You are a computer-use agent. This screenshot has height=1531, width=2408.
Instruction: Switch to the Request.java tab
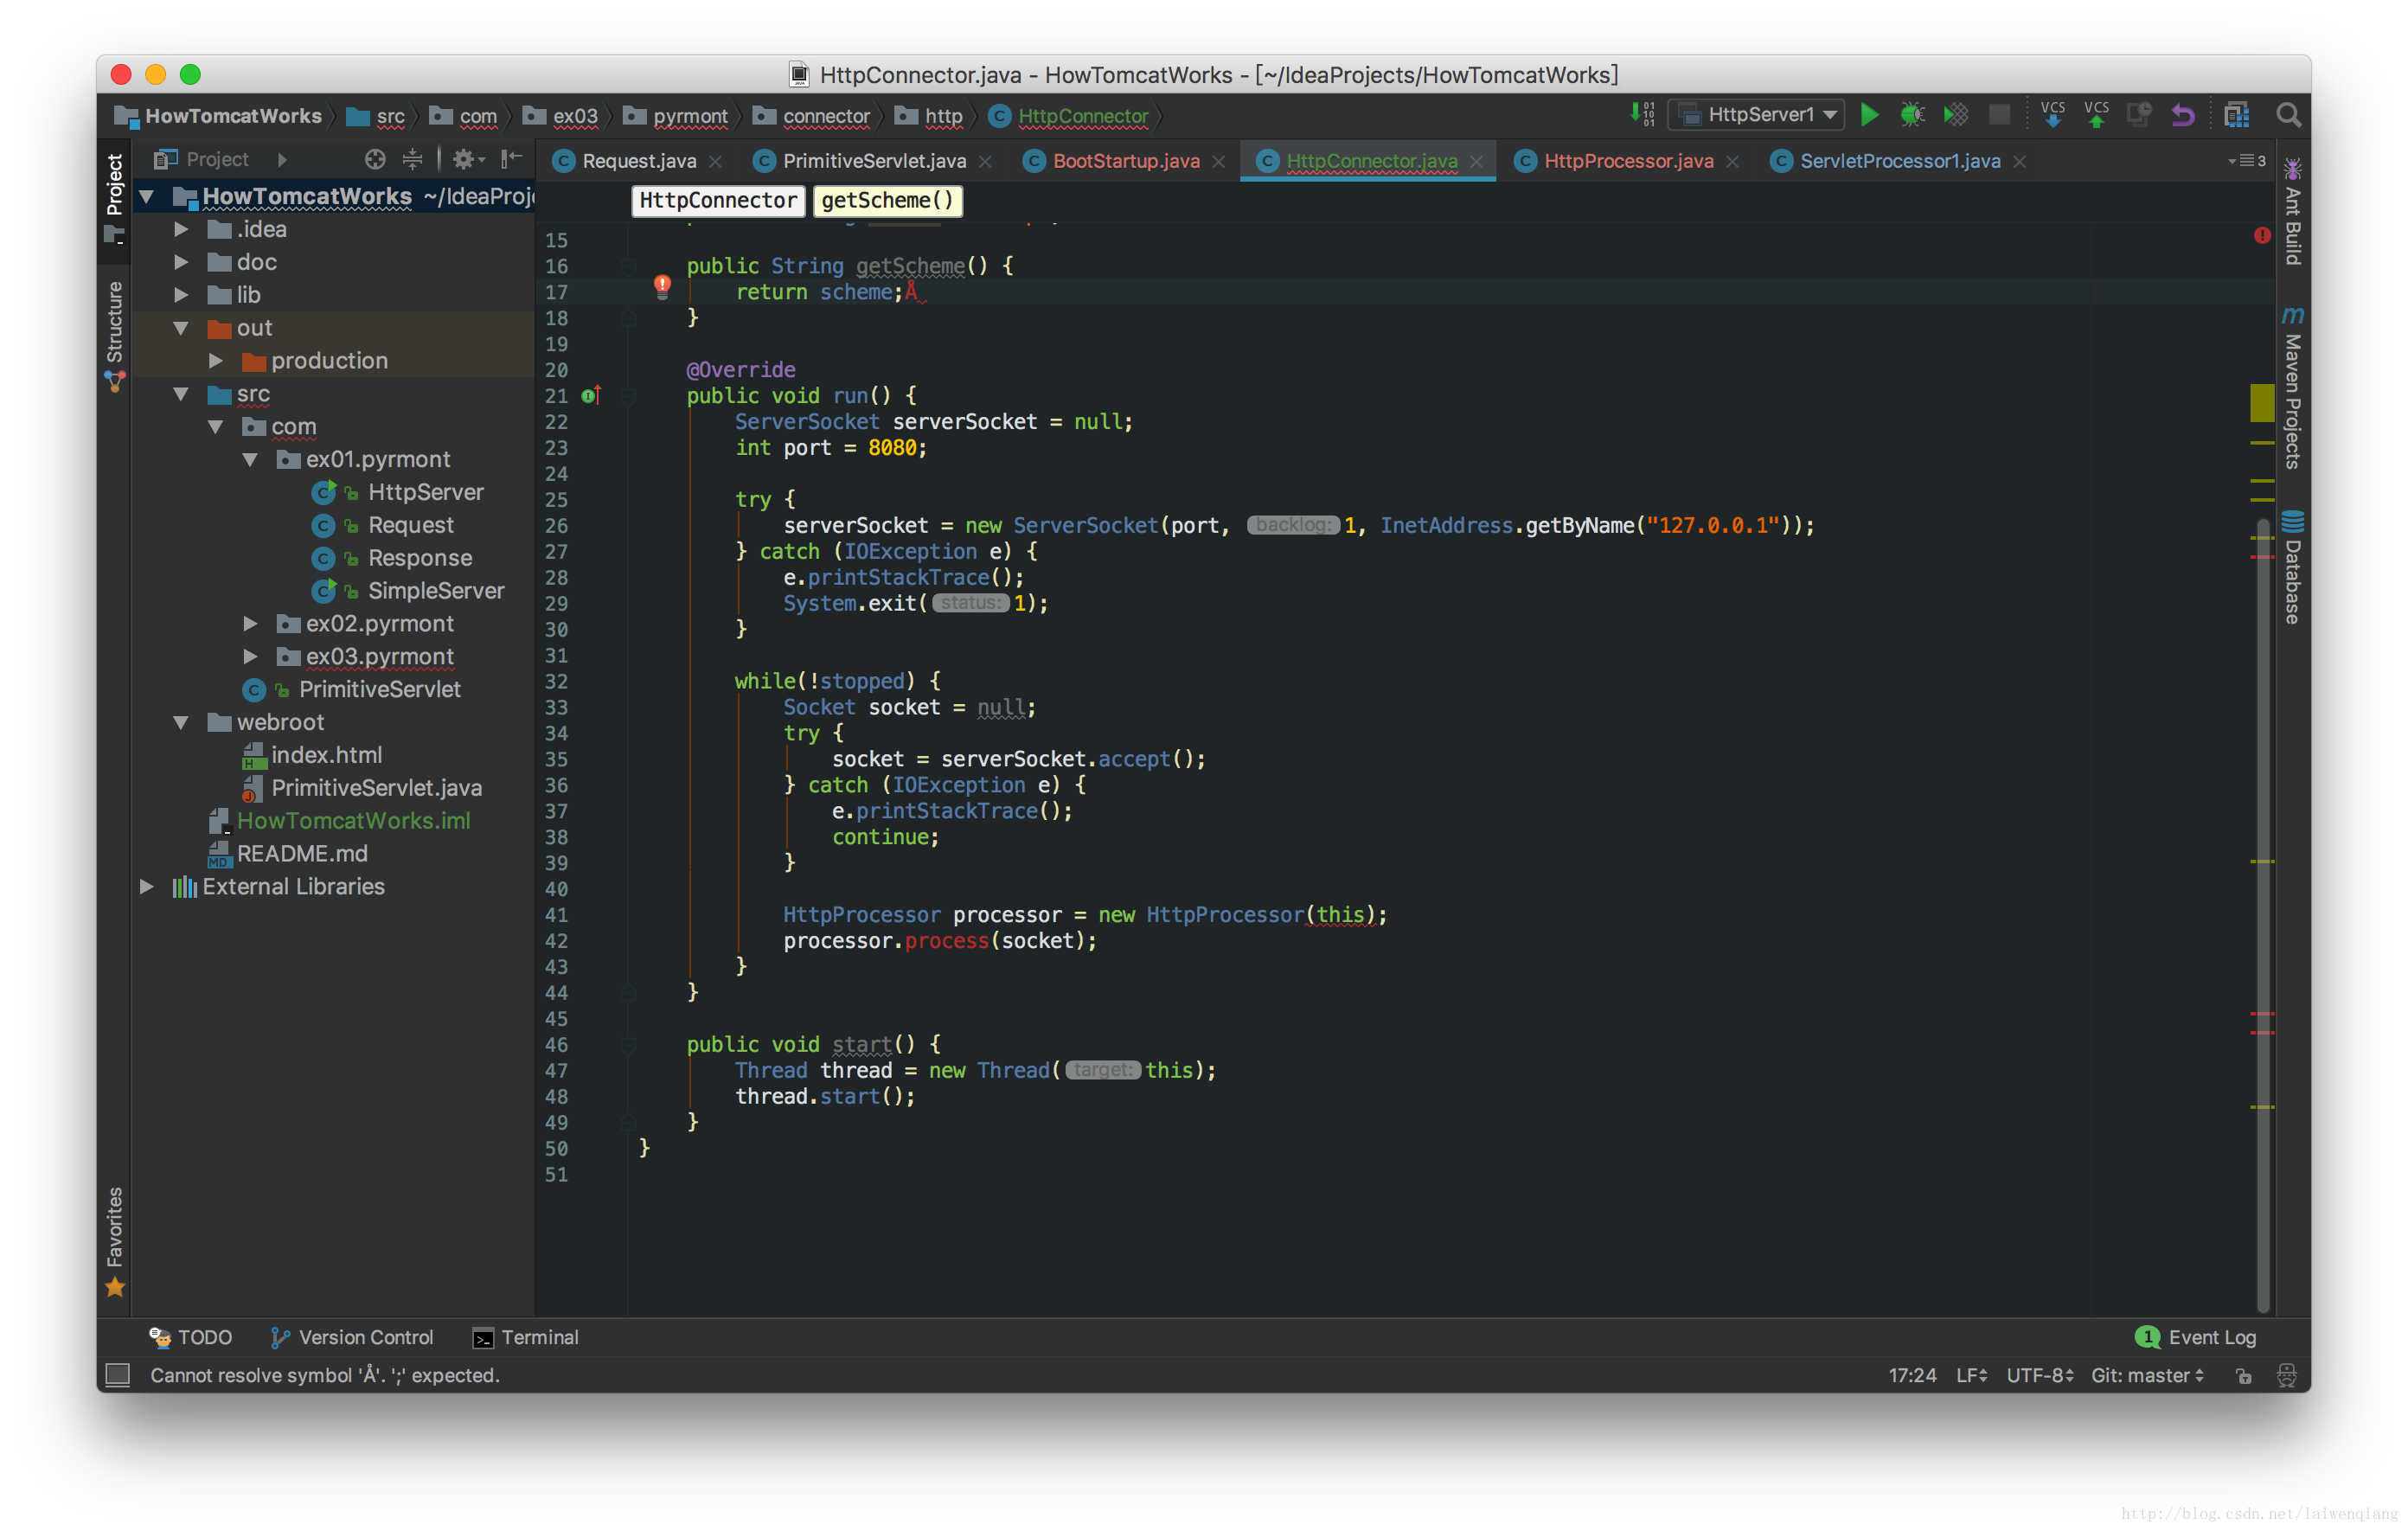coord(639,160)
